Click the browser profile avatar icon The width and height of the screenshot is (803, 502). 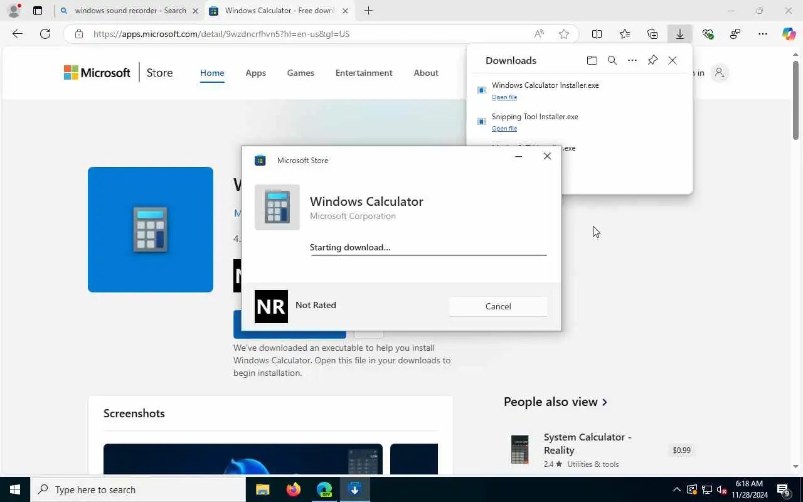coord(14,10)
